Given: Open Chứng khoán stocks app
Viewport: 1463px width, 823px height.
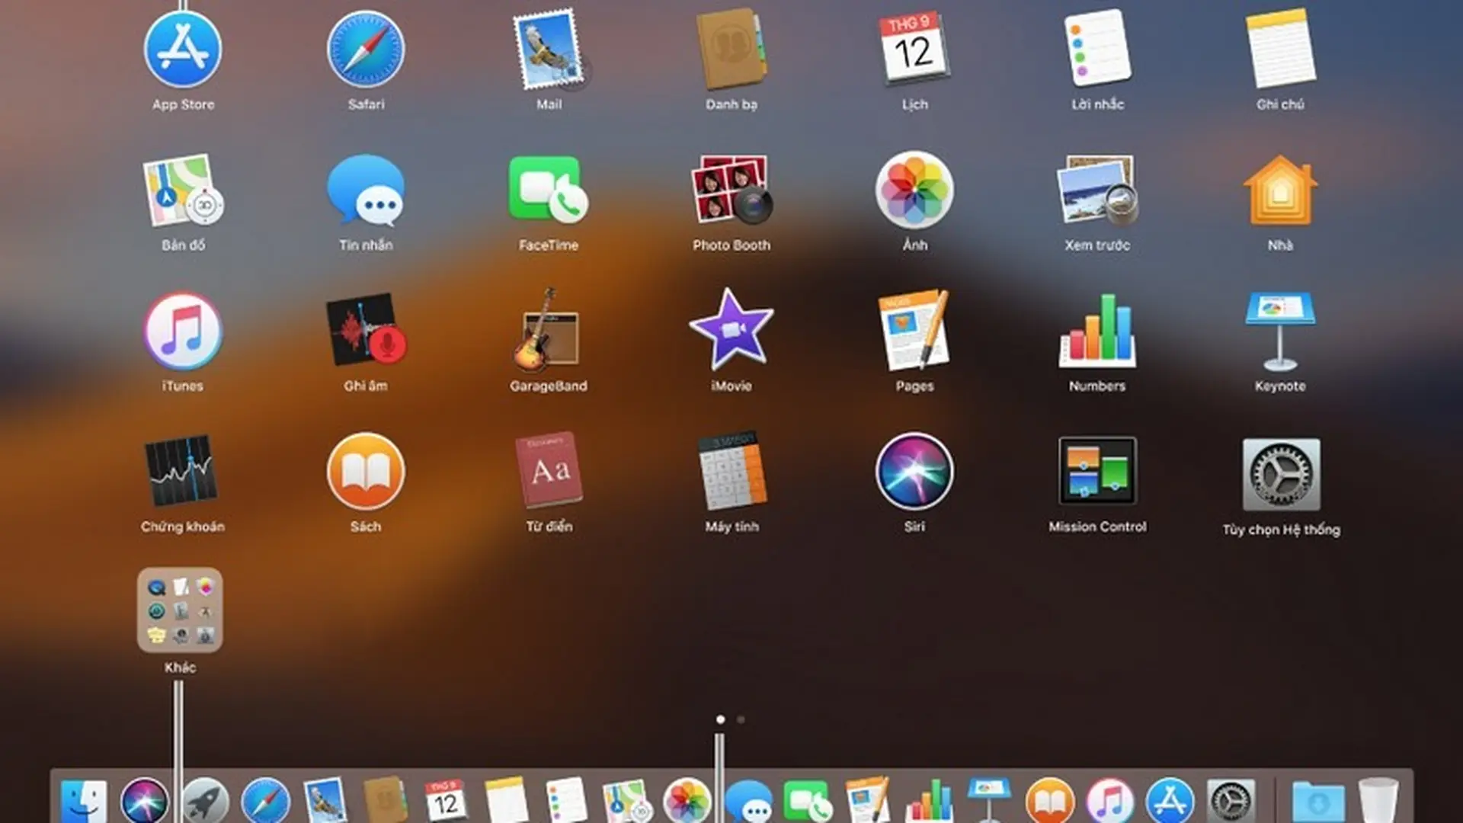Looking at the screenshot, I should tap(181, 471).
